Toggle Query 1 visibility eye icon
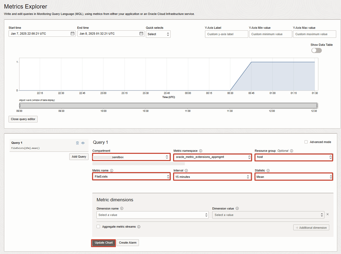This screenshot has width=341, height=254. coord(83,143)
